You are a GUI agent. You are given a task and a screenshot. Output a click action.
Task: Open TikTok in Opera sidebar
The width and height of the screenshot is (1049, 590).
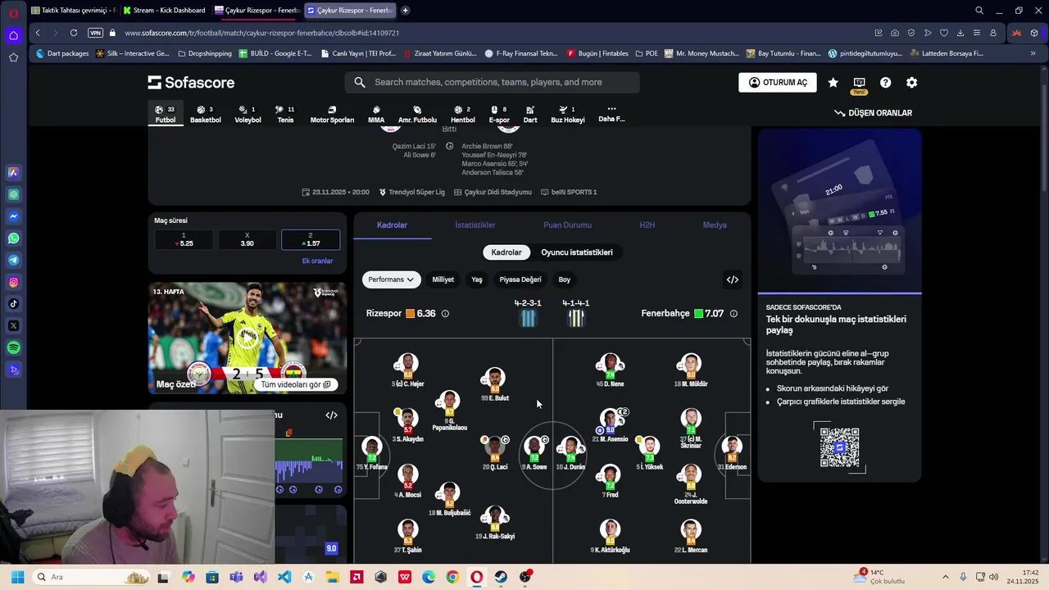13,304
